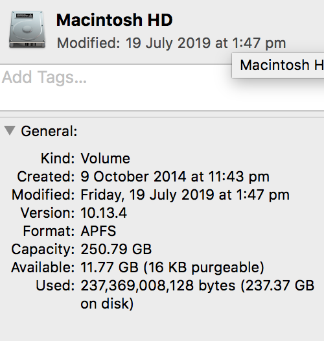This screenshot has height=341, width=324.
Task: Select the Friday, 19 July 2019 modified value
Action: [x=185, y=194]
